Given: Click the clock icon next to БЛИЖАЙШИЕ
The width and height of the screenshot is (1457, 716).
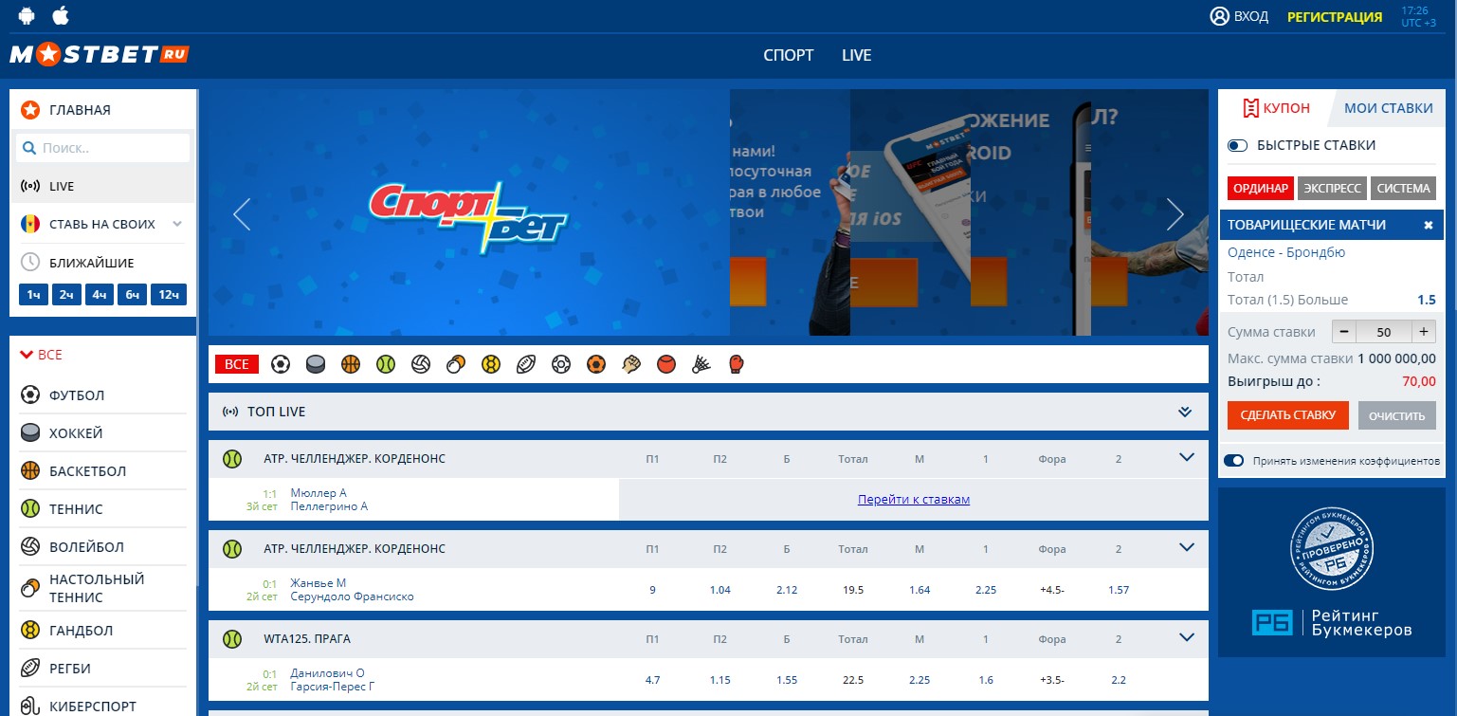Looking at the screenshot, I should 30,263.
